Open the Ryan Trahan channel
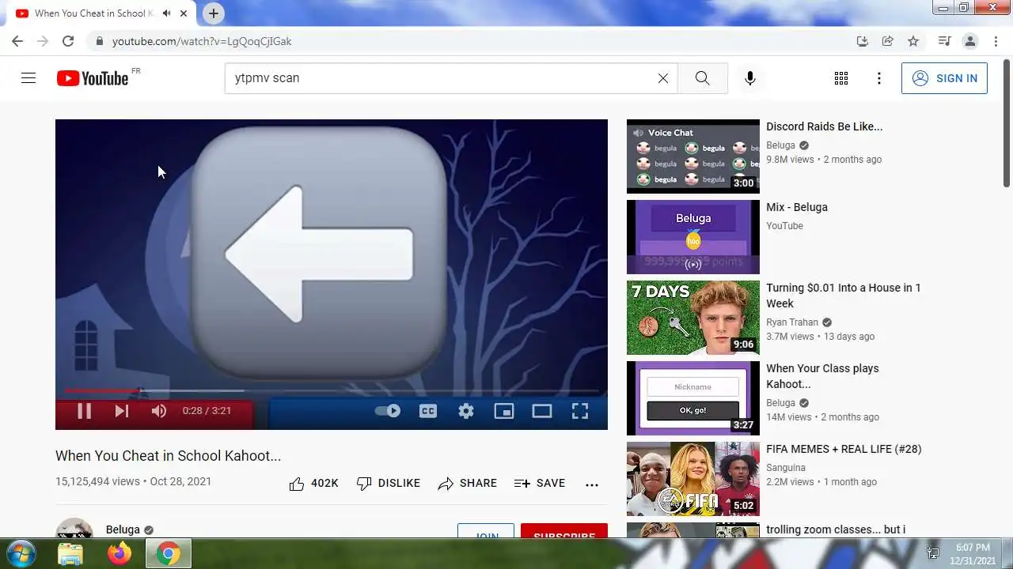Image resolution: width=1013 pixels, height=569 pixels. click(x=792, y=322)
